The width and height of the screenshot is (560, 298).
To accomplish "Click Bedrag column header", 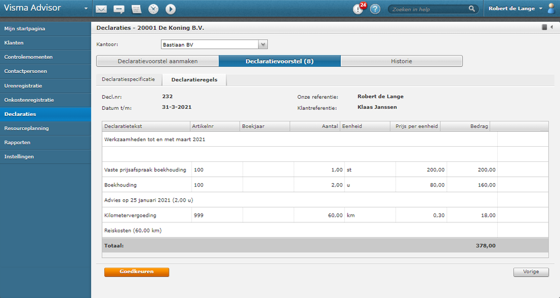I will [465, 127].
